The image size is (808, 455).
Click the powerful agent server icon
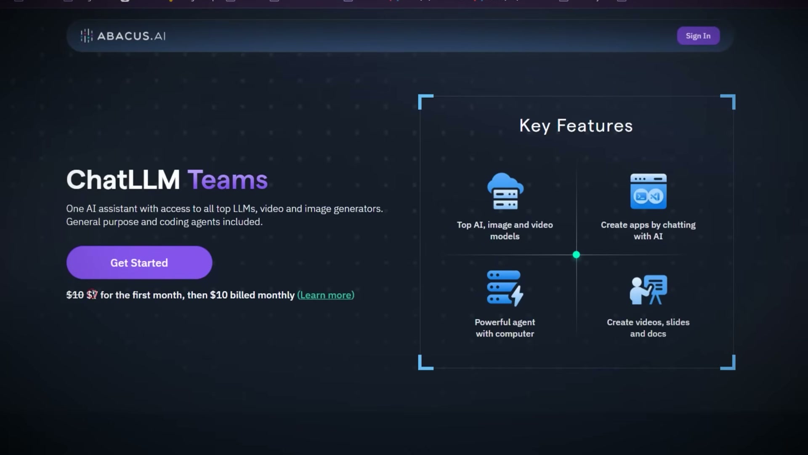click(x=505, y=288)
